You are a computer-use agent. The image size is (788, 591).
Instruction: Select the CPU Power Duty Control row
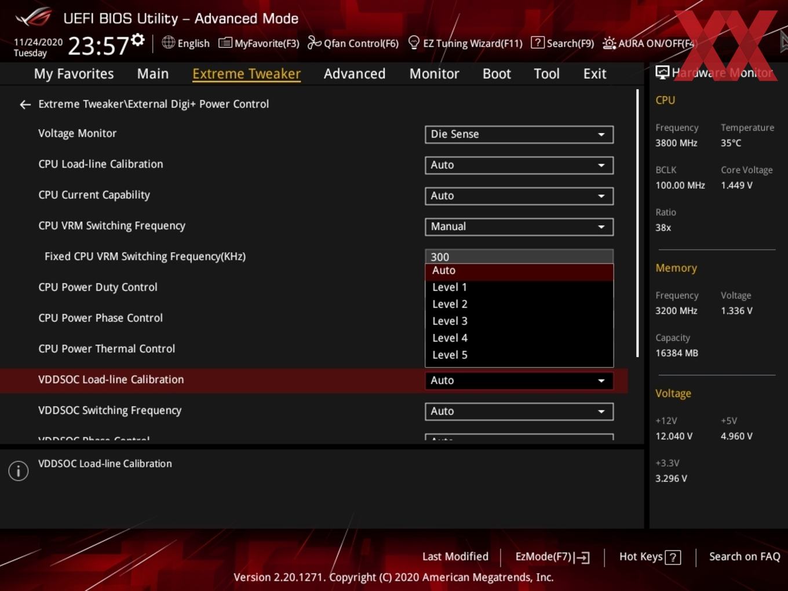point(98,287)
